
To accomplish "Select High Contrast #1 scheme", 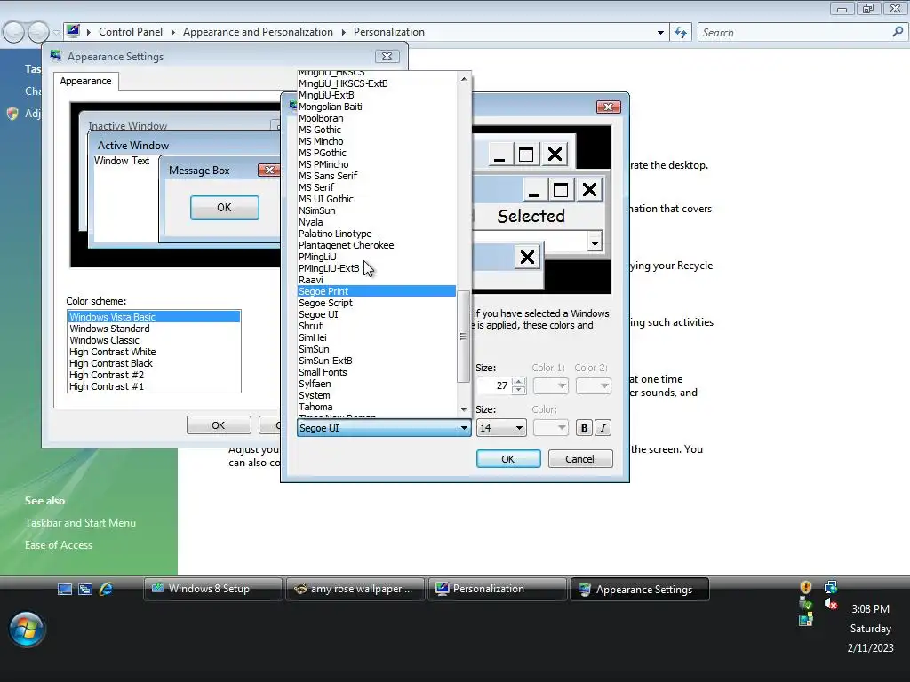I will [154, 387].
